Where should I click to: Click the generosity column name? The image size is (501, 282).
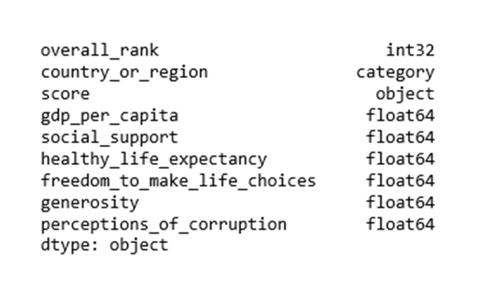click(x=90, y=203)
